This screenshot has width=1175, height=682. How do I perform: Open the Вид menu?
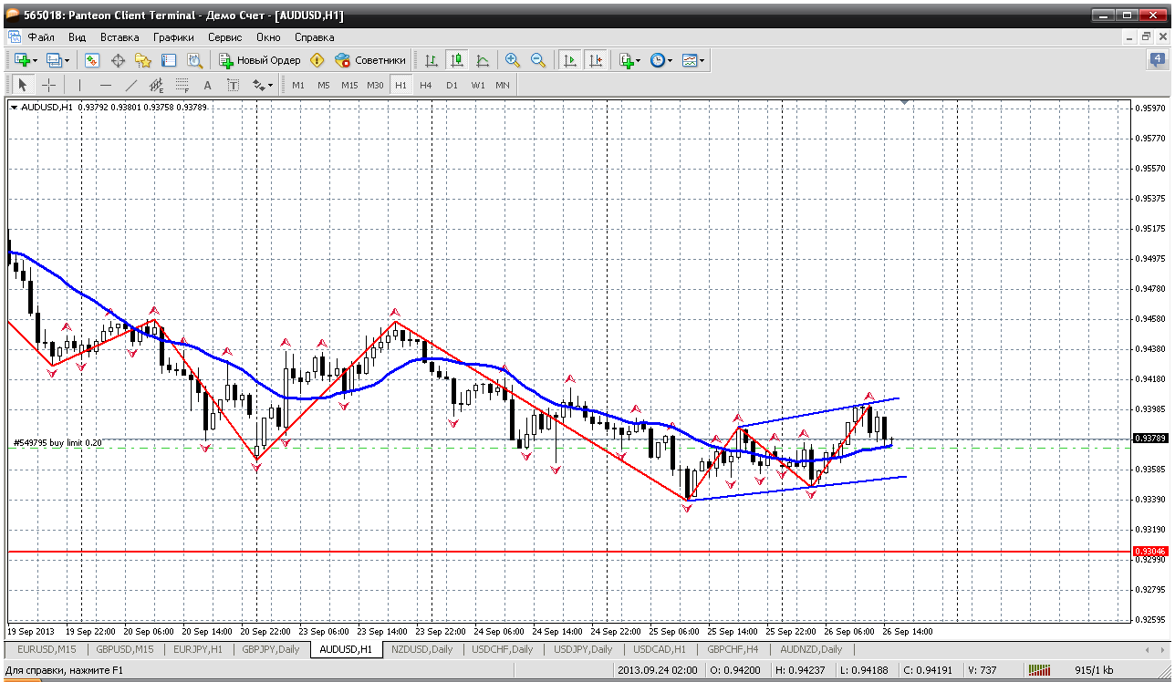point(78,37)
